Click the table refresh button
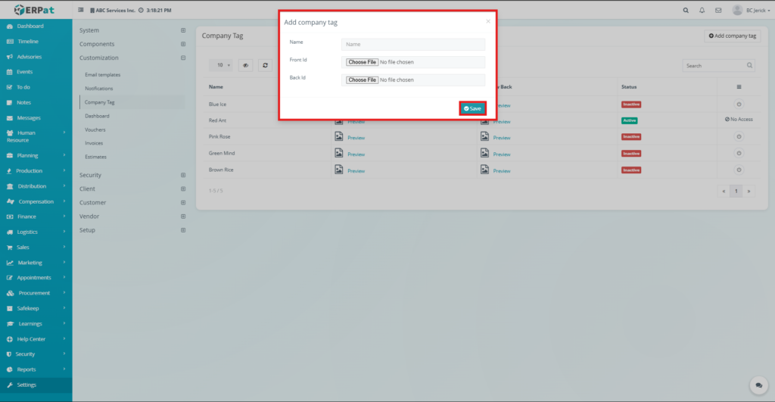 coord(265,65)
